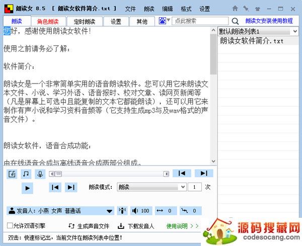Open the search engine dropdown arrow
The height and width of the screenshot is (246, 302).
168,20
